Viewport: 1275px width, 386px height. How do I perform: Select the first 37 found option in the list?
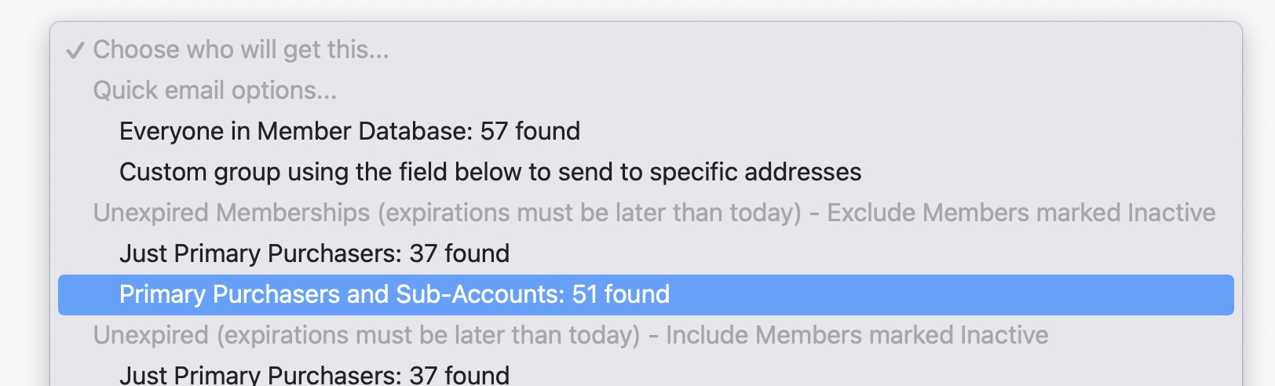click(314, 253)
